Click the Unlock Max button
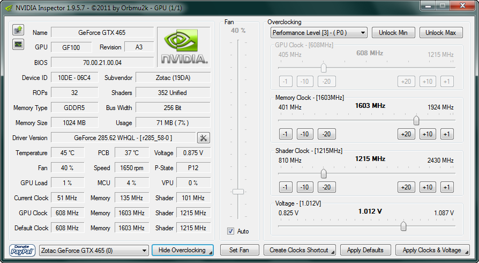 (x=440, y=33)
